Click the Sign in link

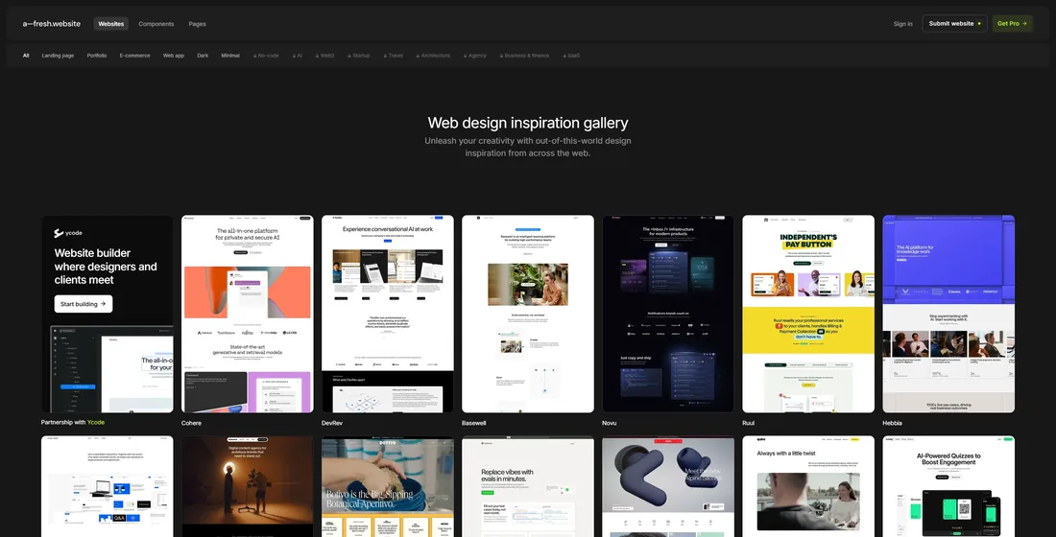(903, 24)
